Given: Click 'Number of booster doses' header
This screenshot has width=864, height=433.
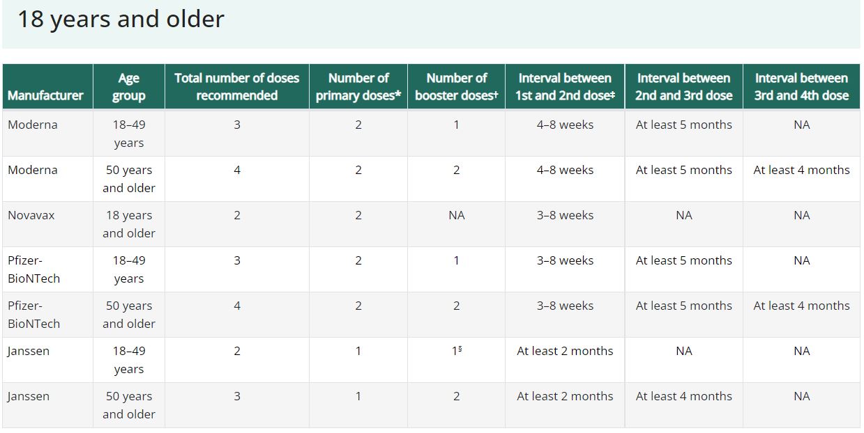Looking at the screenshot, I should click(x=457, y=87).
